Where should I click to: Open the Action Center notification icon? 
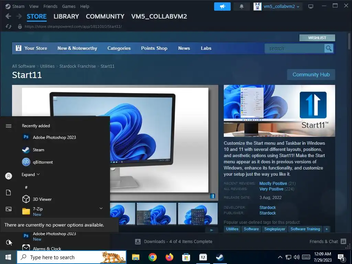click(341, 257)
